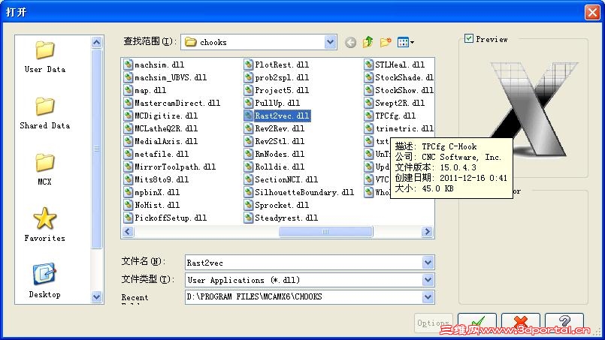The height and width of the screenshot is (340, 605).
Task: Select the file PlotRest.dll
Action: click(x=277, y=65)
